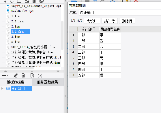
Task: Select 4.frm in the file tree
Action: click(x=16, y=42)
